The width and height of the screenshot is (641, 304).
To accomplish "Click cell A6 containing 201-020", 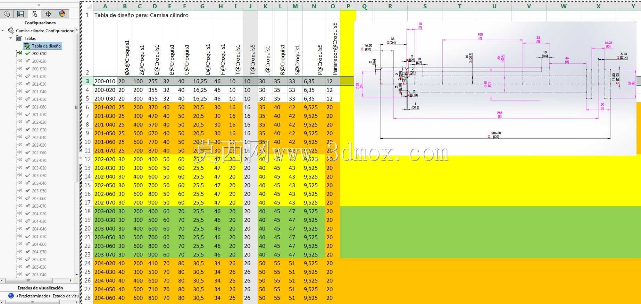I will [105, 107].
